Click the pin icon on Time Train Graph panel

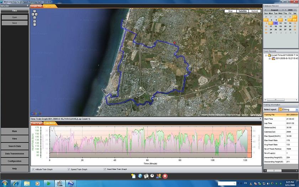tap(261, 119)
